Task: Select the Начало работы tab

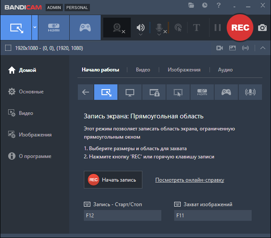Action: click(100, 70)
